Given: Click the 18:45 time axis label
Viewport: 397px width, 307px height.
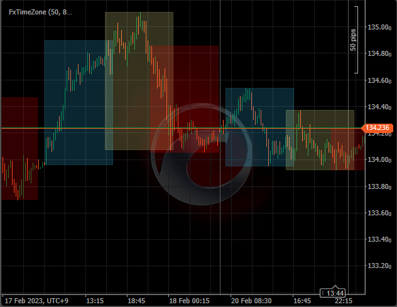Looking at the screenshot, I should tap(136, 301).
